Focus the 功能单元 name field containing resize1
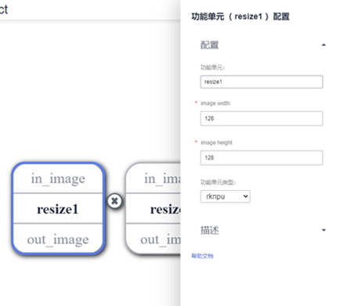The image size is (343, 306). 262,82
